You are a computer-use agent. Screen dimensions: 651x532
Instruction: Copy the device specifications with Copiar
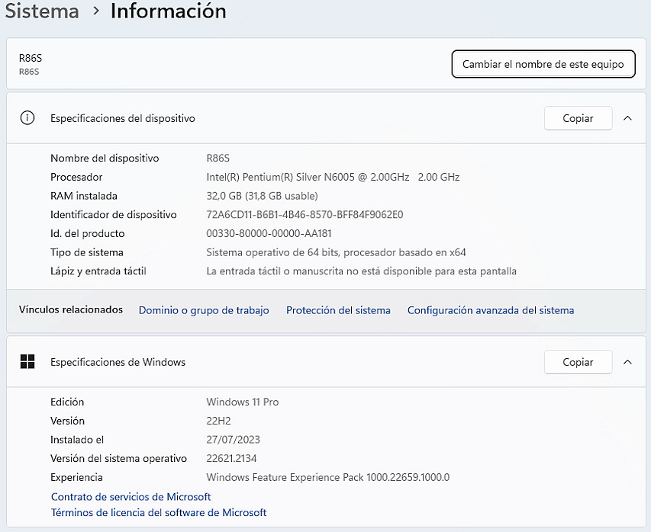(578, 118)
